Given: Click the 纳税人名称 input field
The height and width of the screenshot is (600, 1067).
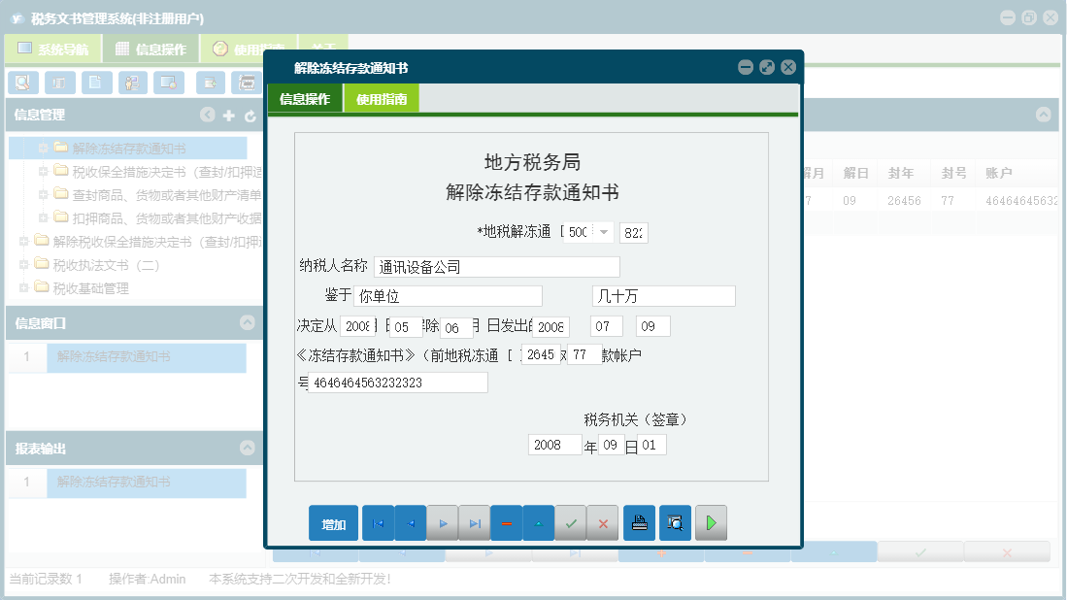Looking at the screenshot, I should click(495, 266).
